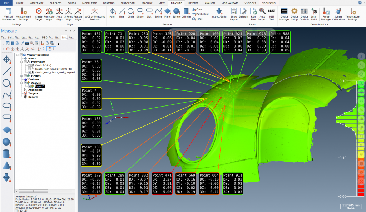Enable the Cloud17 pointcloud checkbox
This screenshot has width=366, height=212.
[29, 65]
